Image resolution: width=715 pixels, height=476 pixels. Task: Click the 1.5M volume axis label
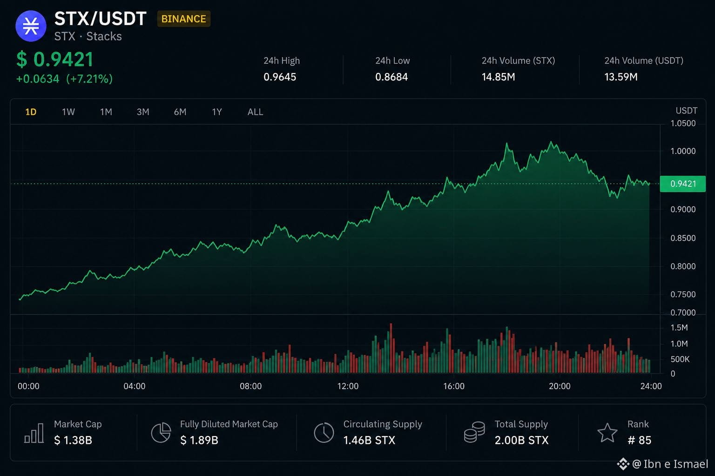point(679,328)
